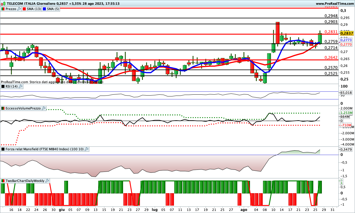This screenshot has height=213, width=355.
Task: Click the 0,2714 horizontal level label
Action: point(331,48)
